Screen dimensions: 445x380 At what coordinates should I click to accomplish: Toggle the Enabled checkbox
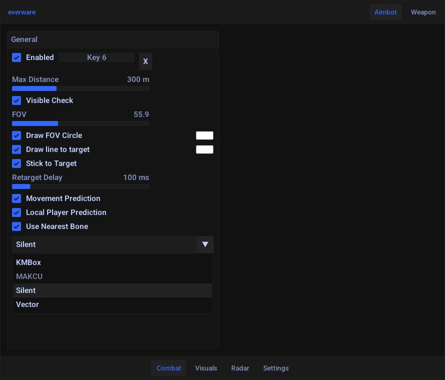tap(17, 57)
